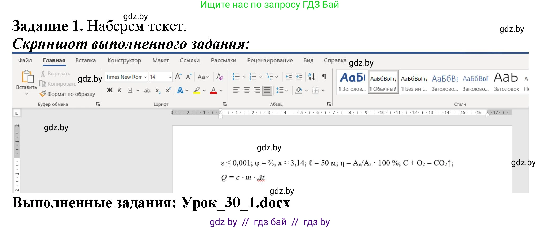Click the Format Painter (Формат по образцу) button

(68, 94)
